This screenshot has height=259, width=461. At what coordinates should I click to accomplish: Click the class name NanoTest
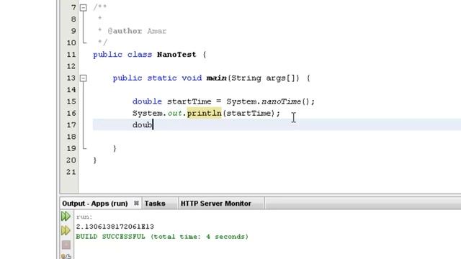tap(176, 55)
